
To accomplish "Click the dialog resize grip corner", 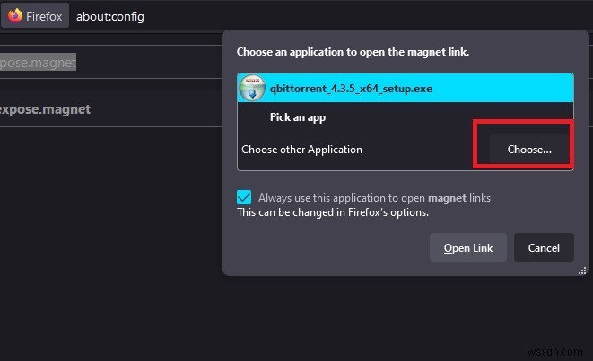I will [x=568, y=267].
